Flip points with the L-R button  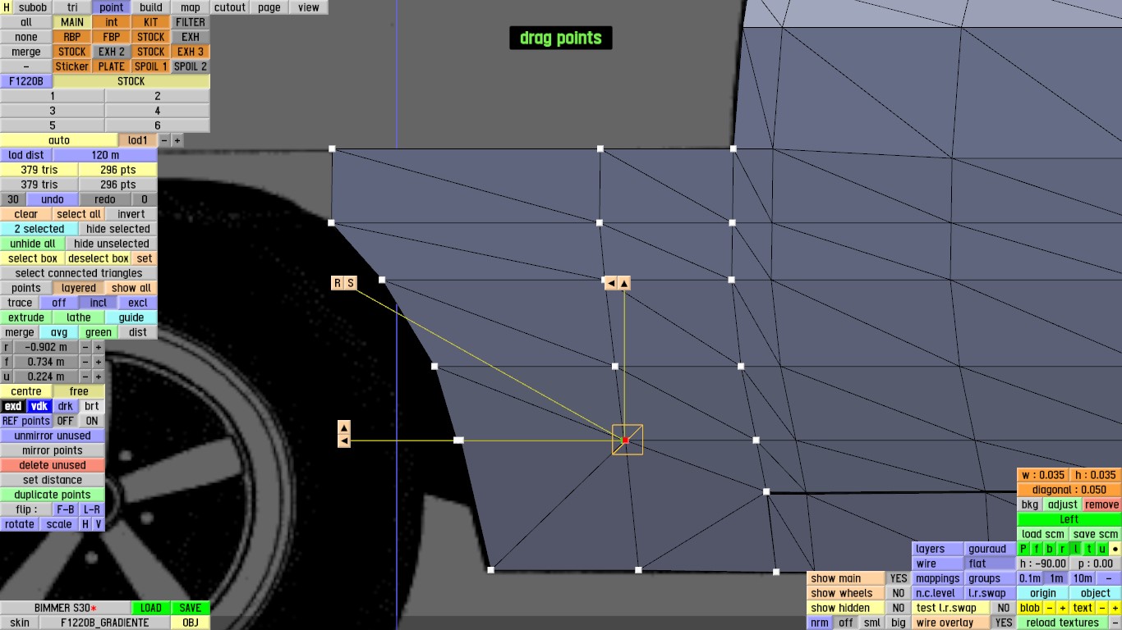point(92,509)
